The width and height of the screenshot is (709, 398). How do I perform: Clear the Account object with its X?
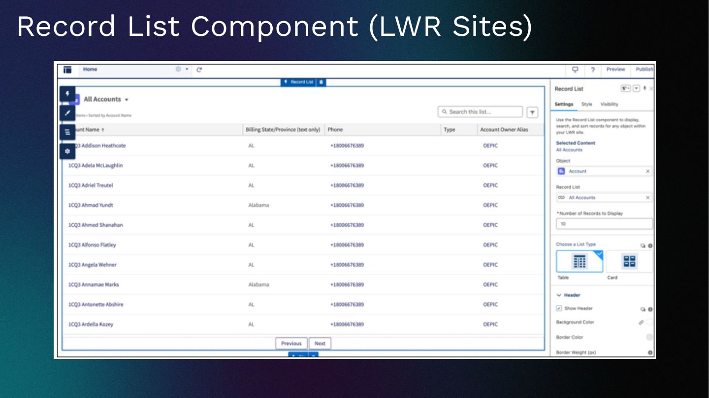tap(647, 171)
